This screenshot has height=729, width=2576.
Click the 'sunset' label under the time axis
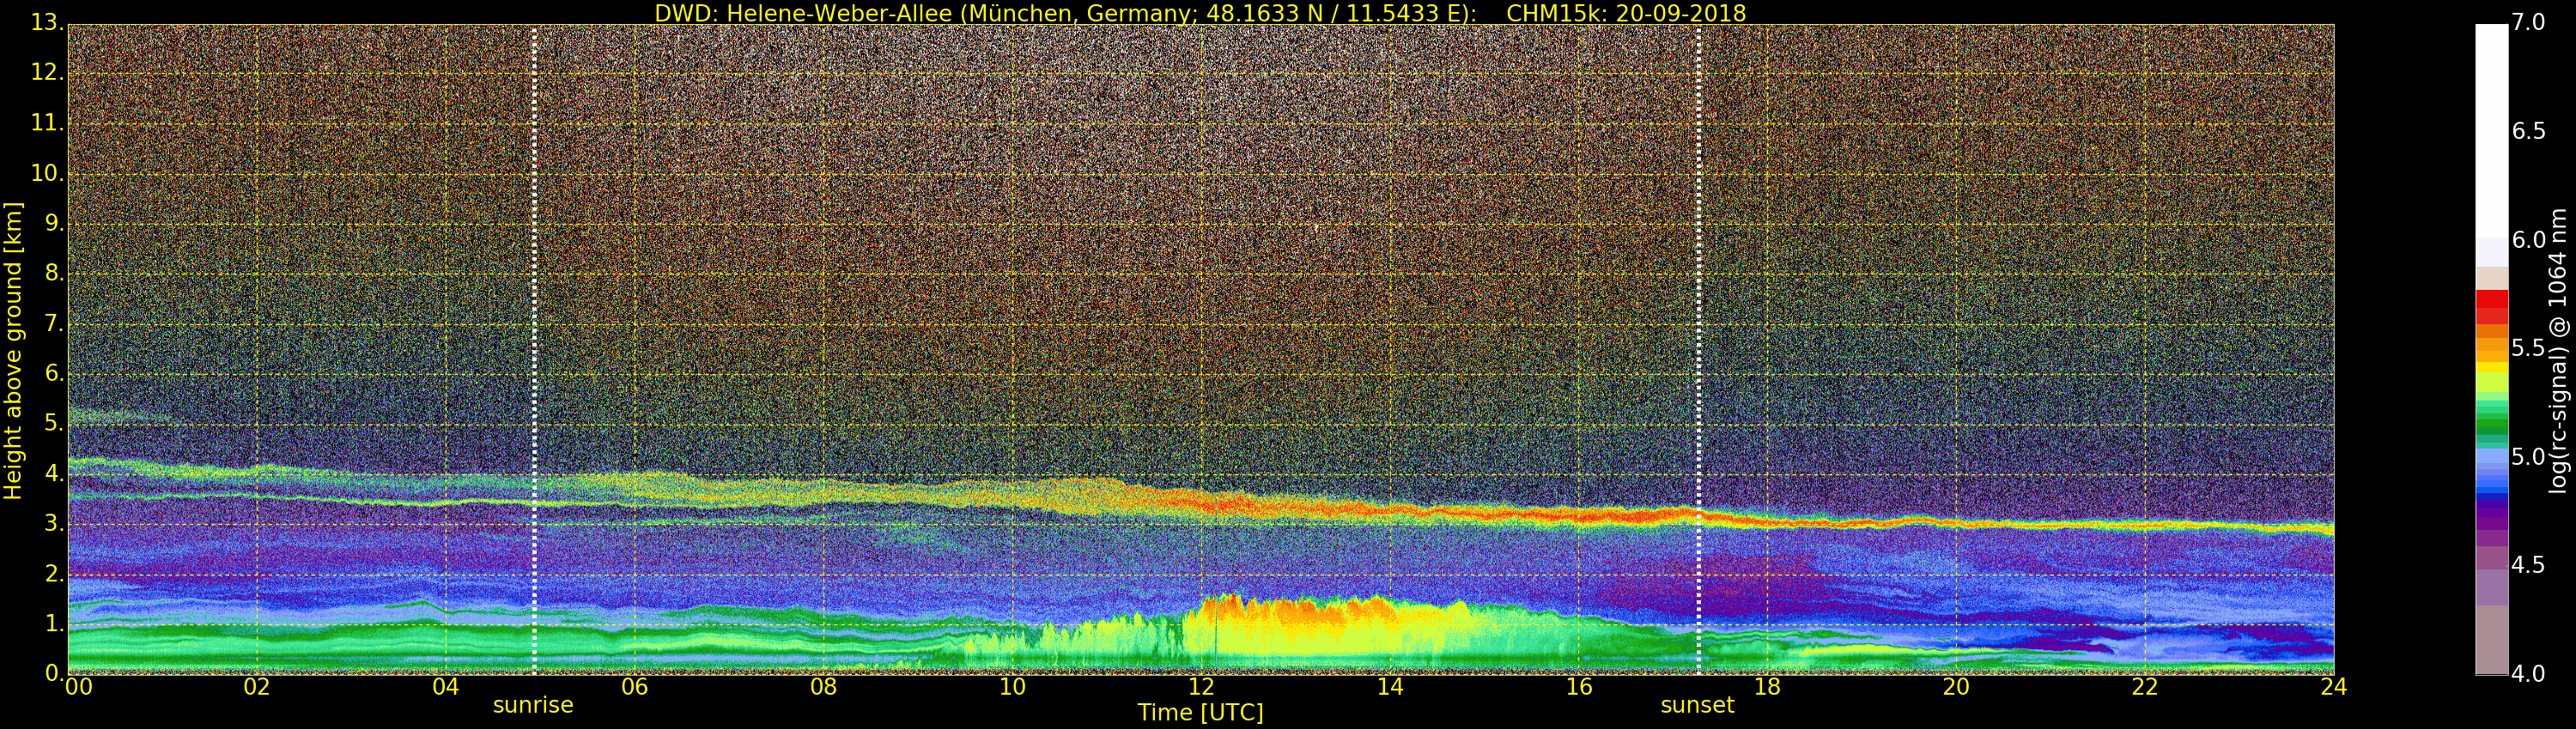(1697, 705)
